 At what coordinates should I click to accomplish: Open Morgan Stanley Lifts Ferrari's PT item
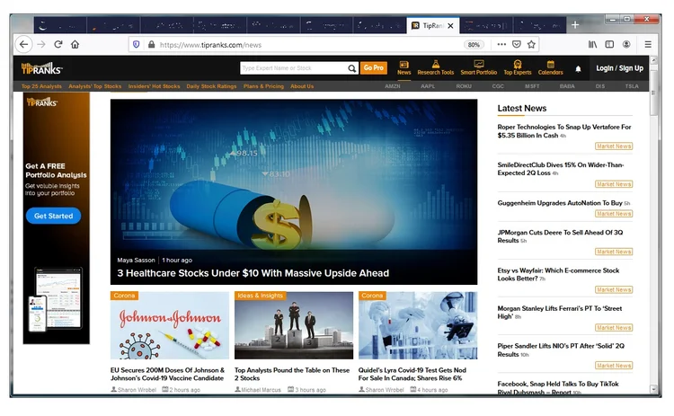pyautogui.click(x=560, y=313)
